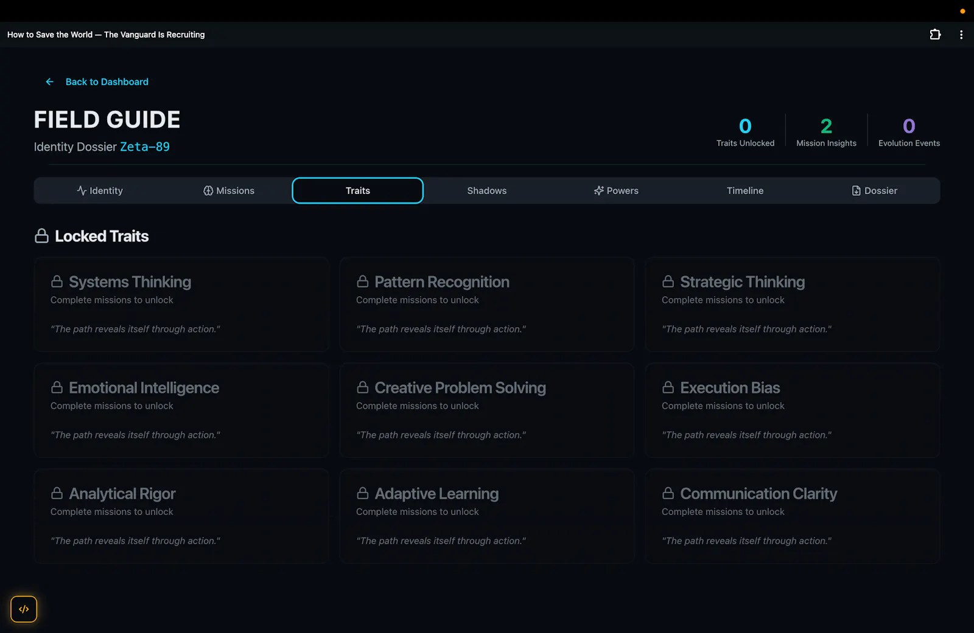The image size is (974, 633).
Task: Open the Timeline tab
Action: coord(745,190)
